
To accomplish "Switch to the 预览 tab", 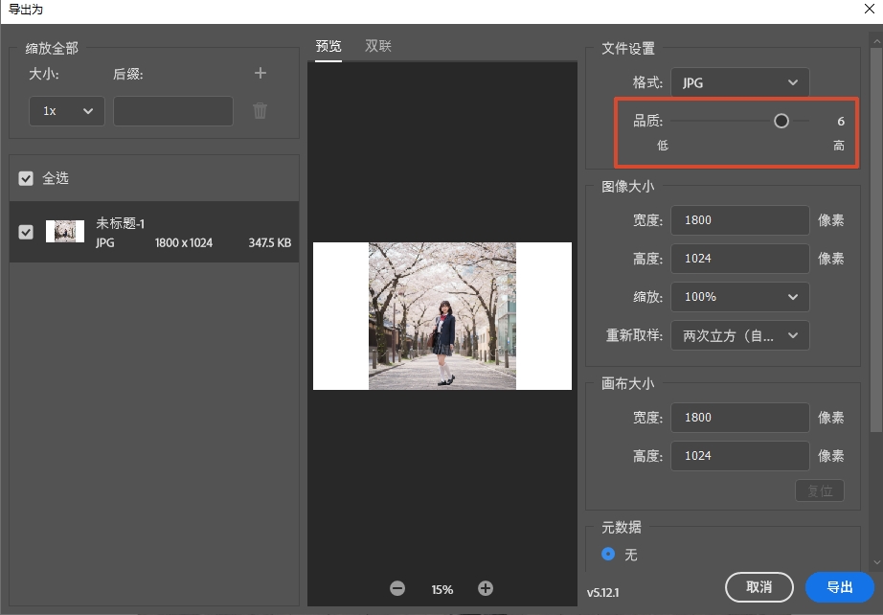I will [x=328, y=46].
